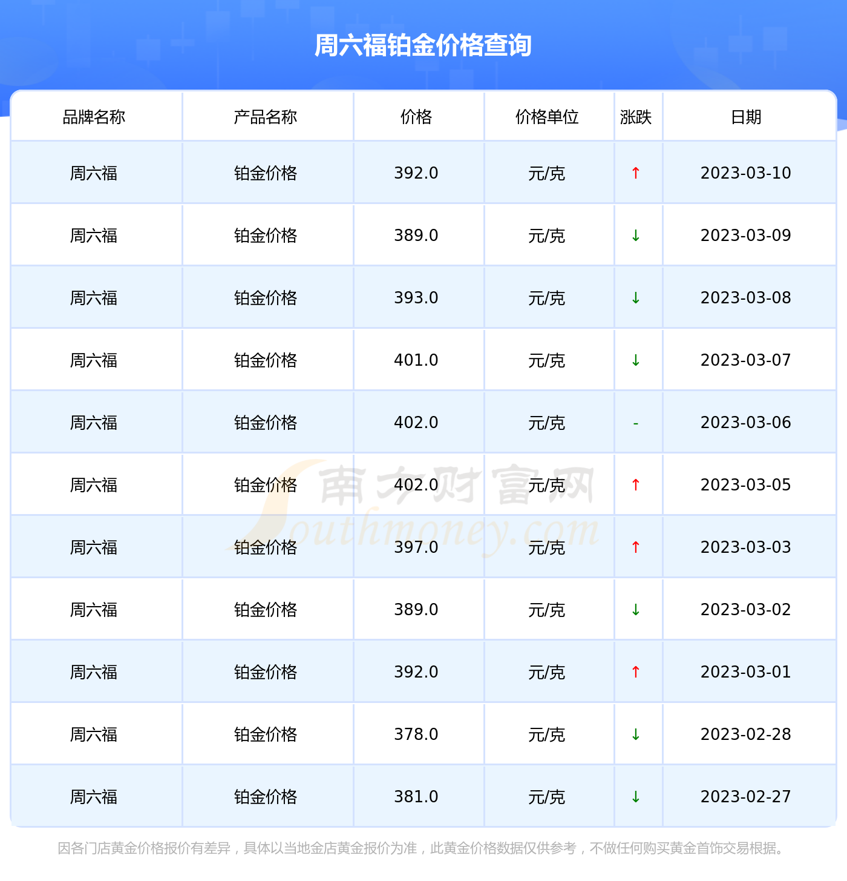Select the price value 397.0
Image resolution: width=847 pixels, height=881 pixels.
click(x=416, y=547)
